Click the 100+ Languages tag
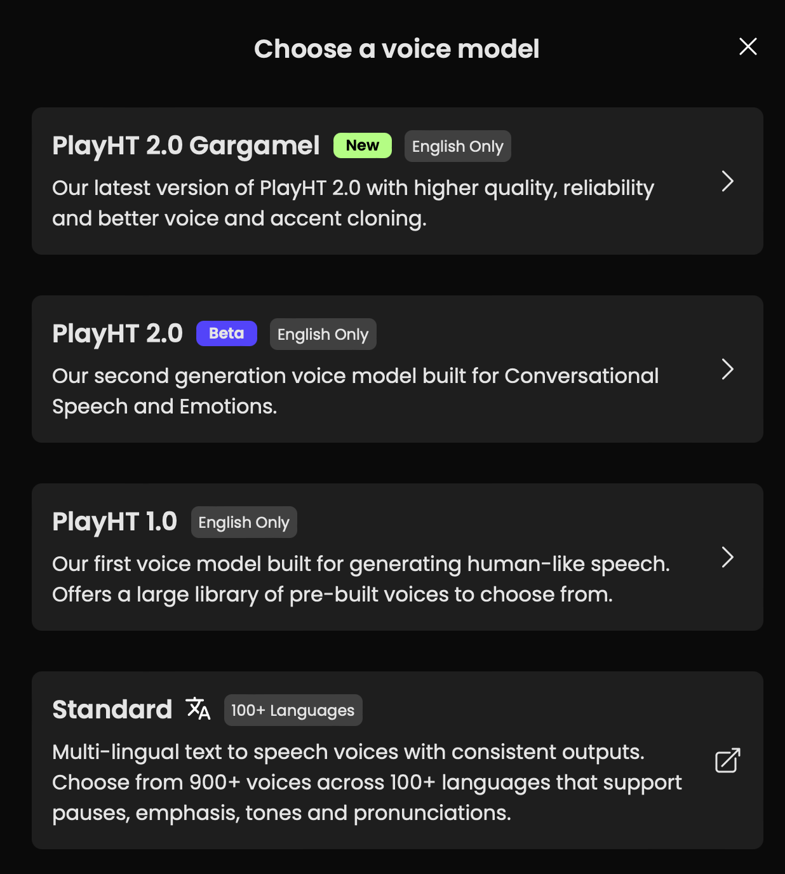The image size is (785, 874). point(293,710)
